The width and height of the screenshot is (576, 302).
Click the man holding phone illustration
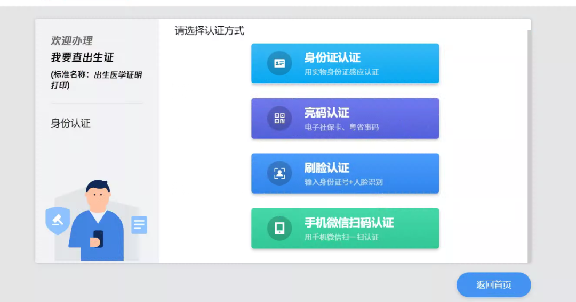tap(97, 220)
